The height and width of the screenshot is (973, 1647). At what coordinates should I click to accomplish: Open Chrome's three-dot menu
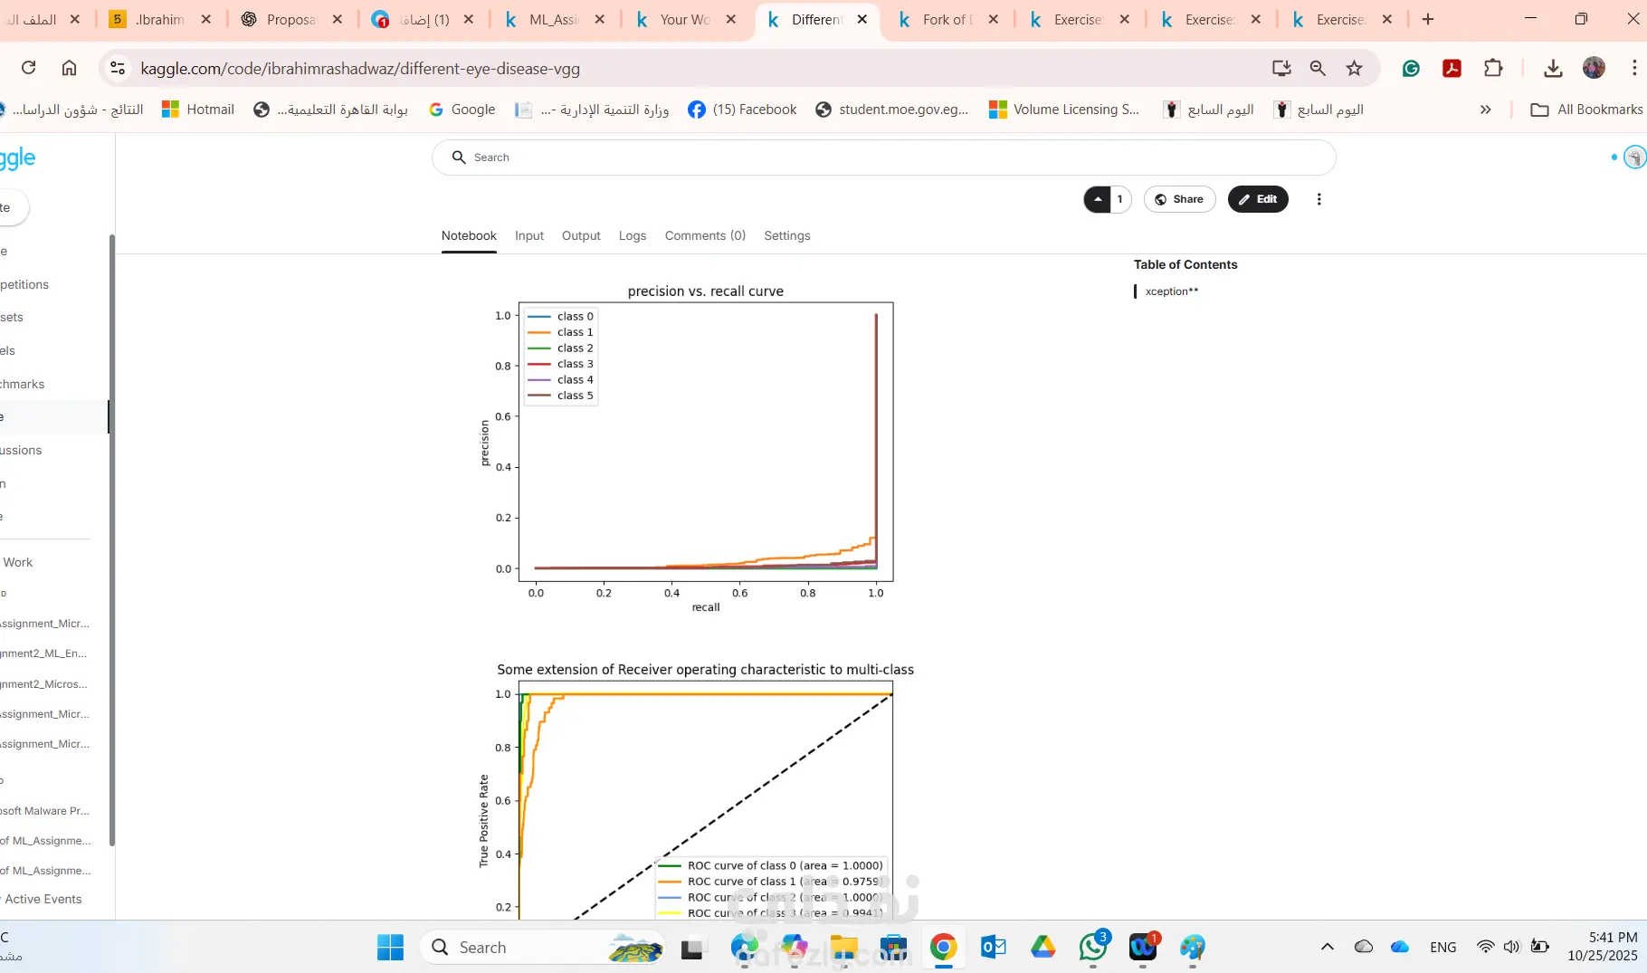point(1633,68)
